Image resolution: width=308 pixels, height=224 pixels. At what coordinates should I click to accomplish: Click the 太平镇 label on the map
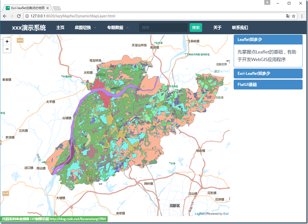point(51,102)
